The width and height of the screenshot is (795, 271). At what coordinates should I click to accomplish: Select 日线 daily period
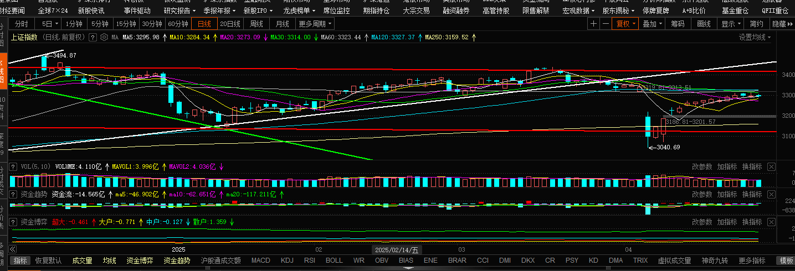point(204,24)
